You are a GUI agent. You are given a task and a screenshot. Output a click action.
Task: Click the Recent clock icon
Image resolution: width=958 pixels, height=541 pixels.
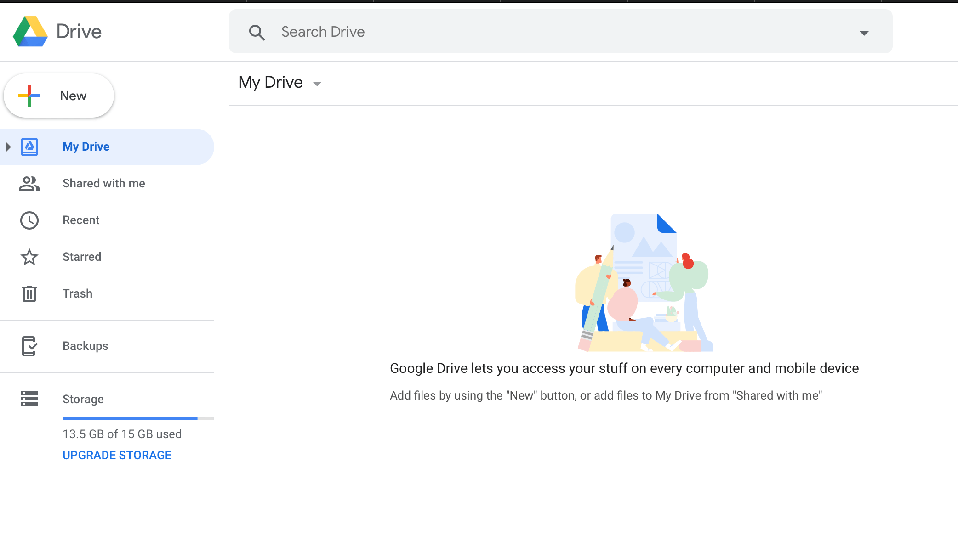click(29, 220)
